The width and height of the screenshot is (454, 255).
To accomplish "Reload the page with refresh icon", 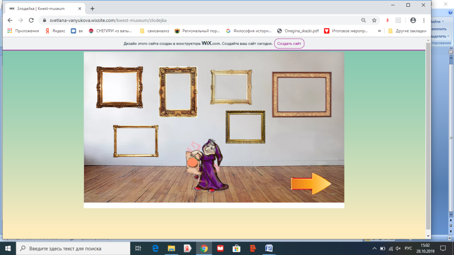I will [31, 20].
